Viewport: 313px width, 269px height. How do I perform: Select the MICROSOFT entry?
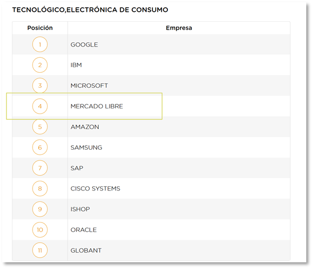89,86
